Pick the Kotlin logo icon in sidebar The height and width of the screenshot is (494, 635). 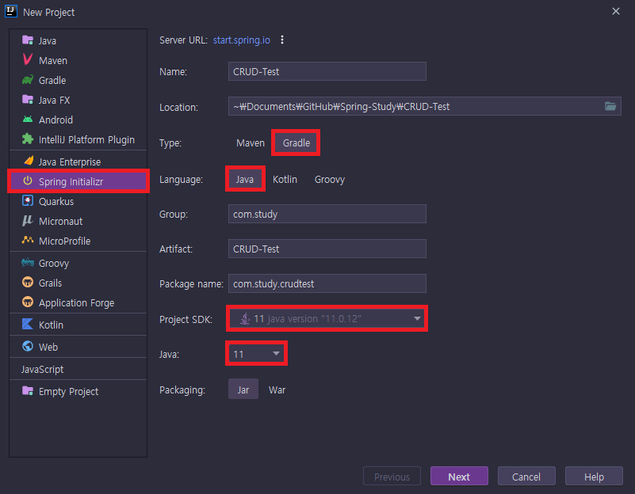click(x=28, y=325)
